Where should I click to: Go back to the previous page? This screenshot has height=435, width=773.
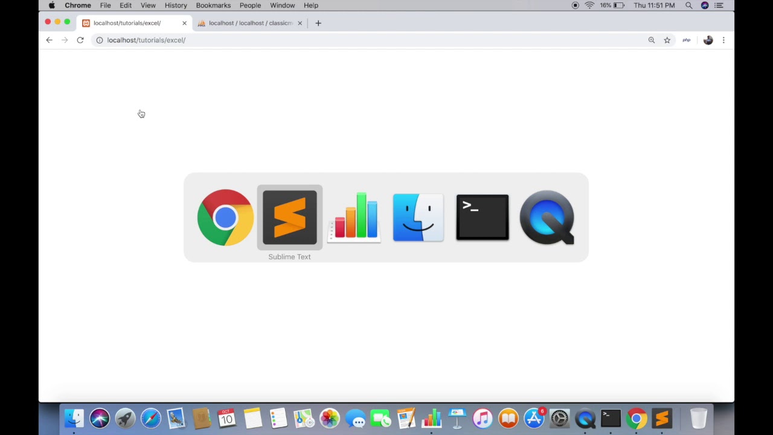49,40
